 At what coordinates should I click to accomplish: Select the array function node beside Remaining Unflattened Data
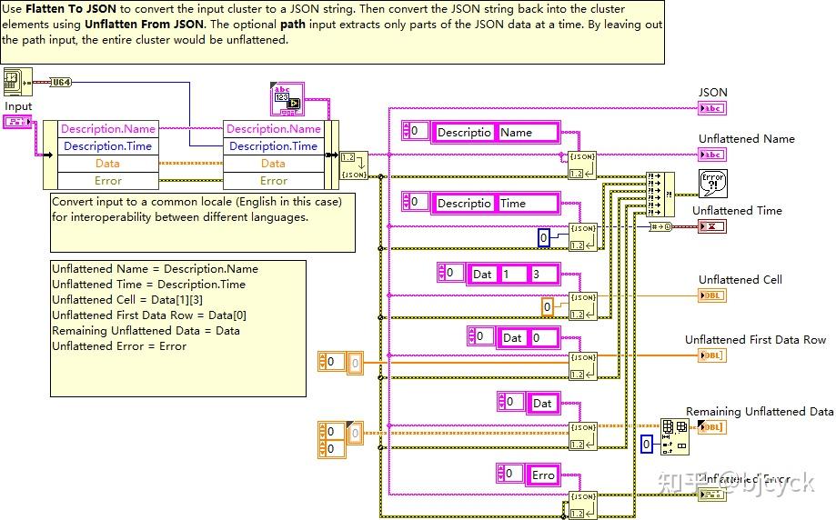pyautogui.click(x=674, y=436)
